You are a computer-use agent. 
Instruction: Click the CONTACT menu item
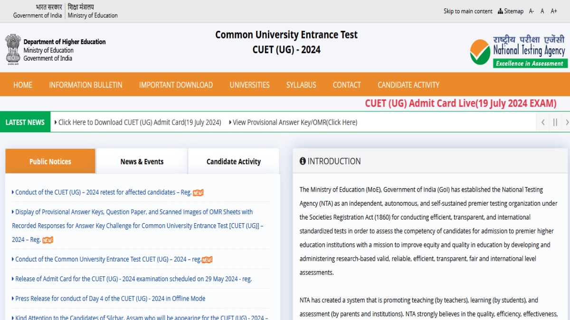coord(346,85)
